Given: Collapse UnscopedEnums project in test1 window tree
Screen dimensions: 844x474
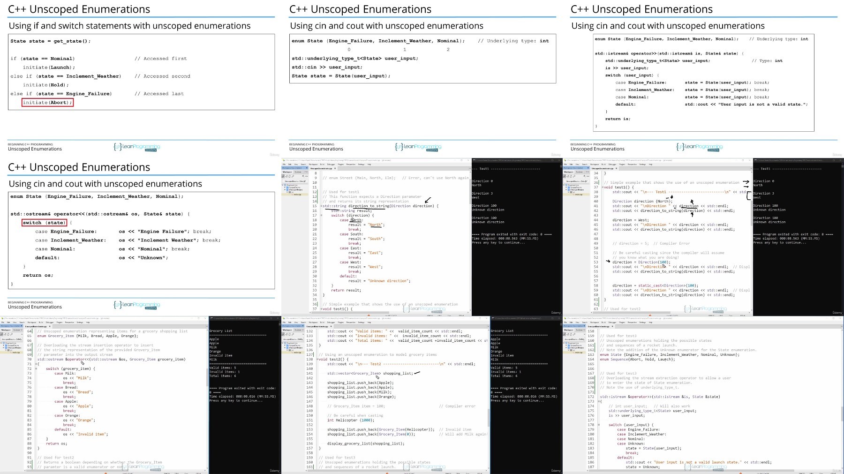Looking at the screenshot, I should point(566,190).
